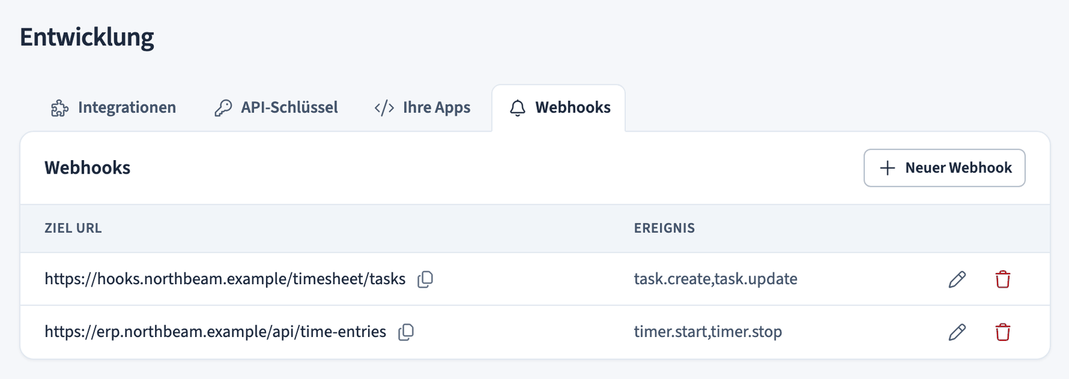Click the Entwicklung page heading
This screenshot has height=379, width=1069.
(x=87, y=37)
